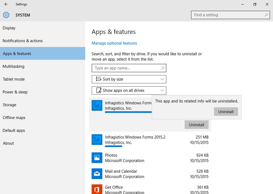Click the back arrow in title bar
Screen dimensions: 273x194
pyautogui.click(x=6, y=4)
